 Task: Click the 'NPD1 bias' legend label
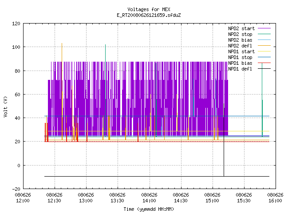pos(240,63)
